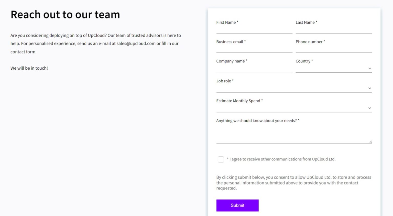Click the 'We will be in touch!' text
Viewport: 393px width, 216px height.
click(29, 68)
